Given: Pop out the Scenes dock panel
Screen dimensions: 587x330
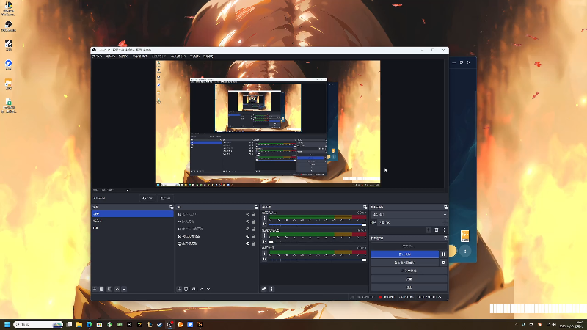Looking at the screenshot, I should (172, 207).
